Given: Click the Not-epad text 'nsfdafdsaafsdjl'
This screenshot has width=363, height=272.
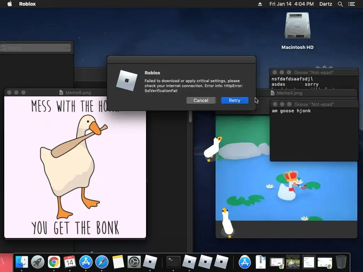Looking at the screenshot, I should click(x=292, y=79).
